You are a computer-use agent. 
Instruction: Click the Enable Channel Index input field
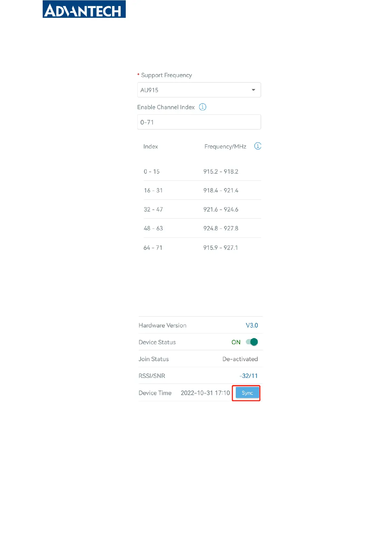(x=199, y=122)
